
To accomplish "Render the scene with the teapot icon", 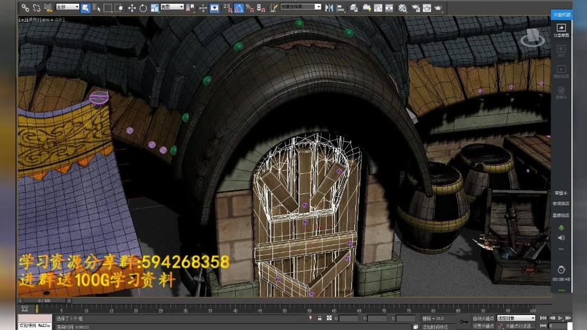I will click(438, 8).
